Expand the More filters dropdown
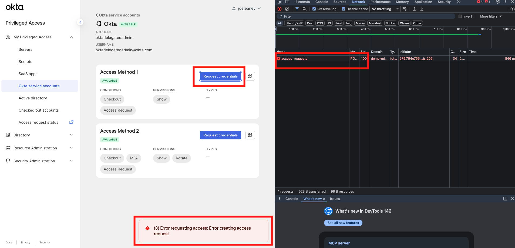515x248 pixels. (x=490, y=16)
